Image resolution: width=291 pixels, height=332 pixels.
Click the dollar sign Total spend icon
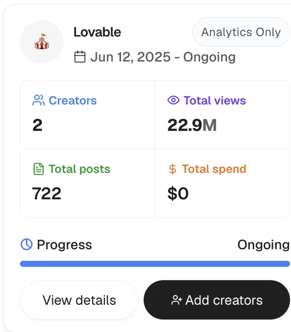point(172,169)
